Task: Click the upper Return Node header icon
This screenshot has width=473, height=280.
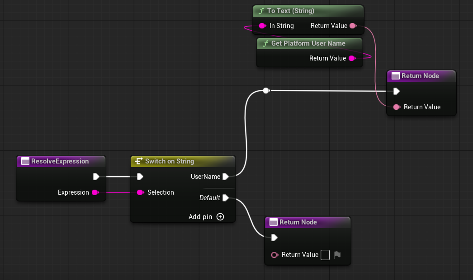Action: click(x=396, y=76)
